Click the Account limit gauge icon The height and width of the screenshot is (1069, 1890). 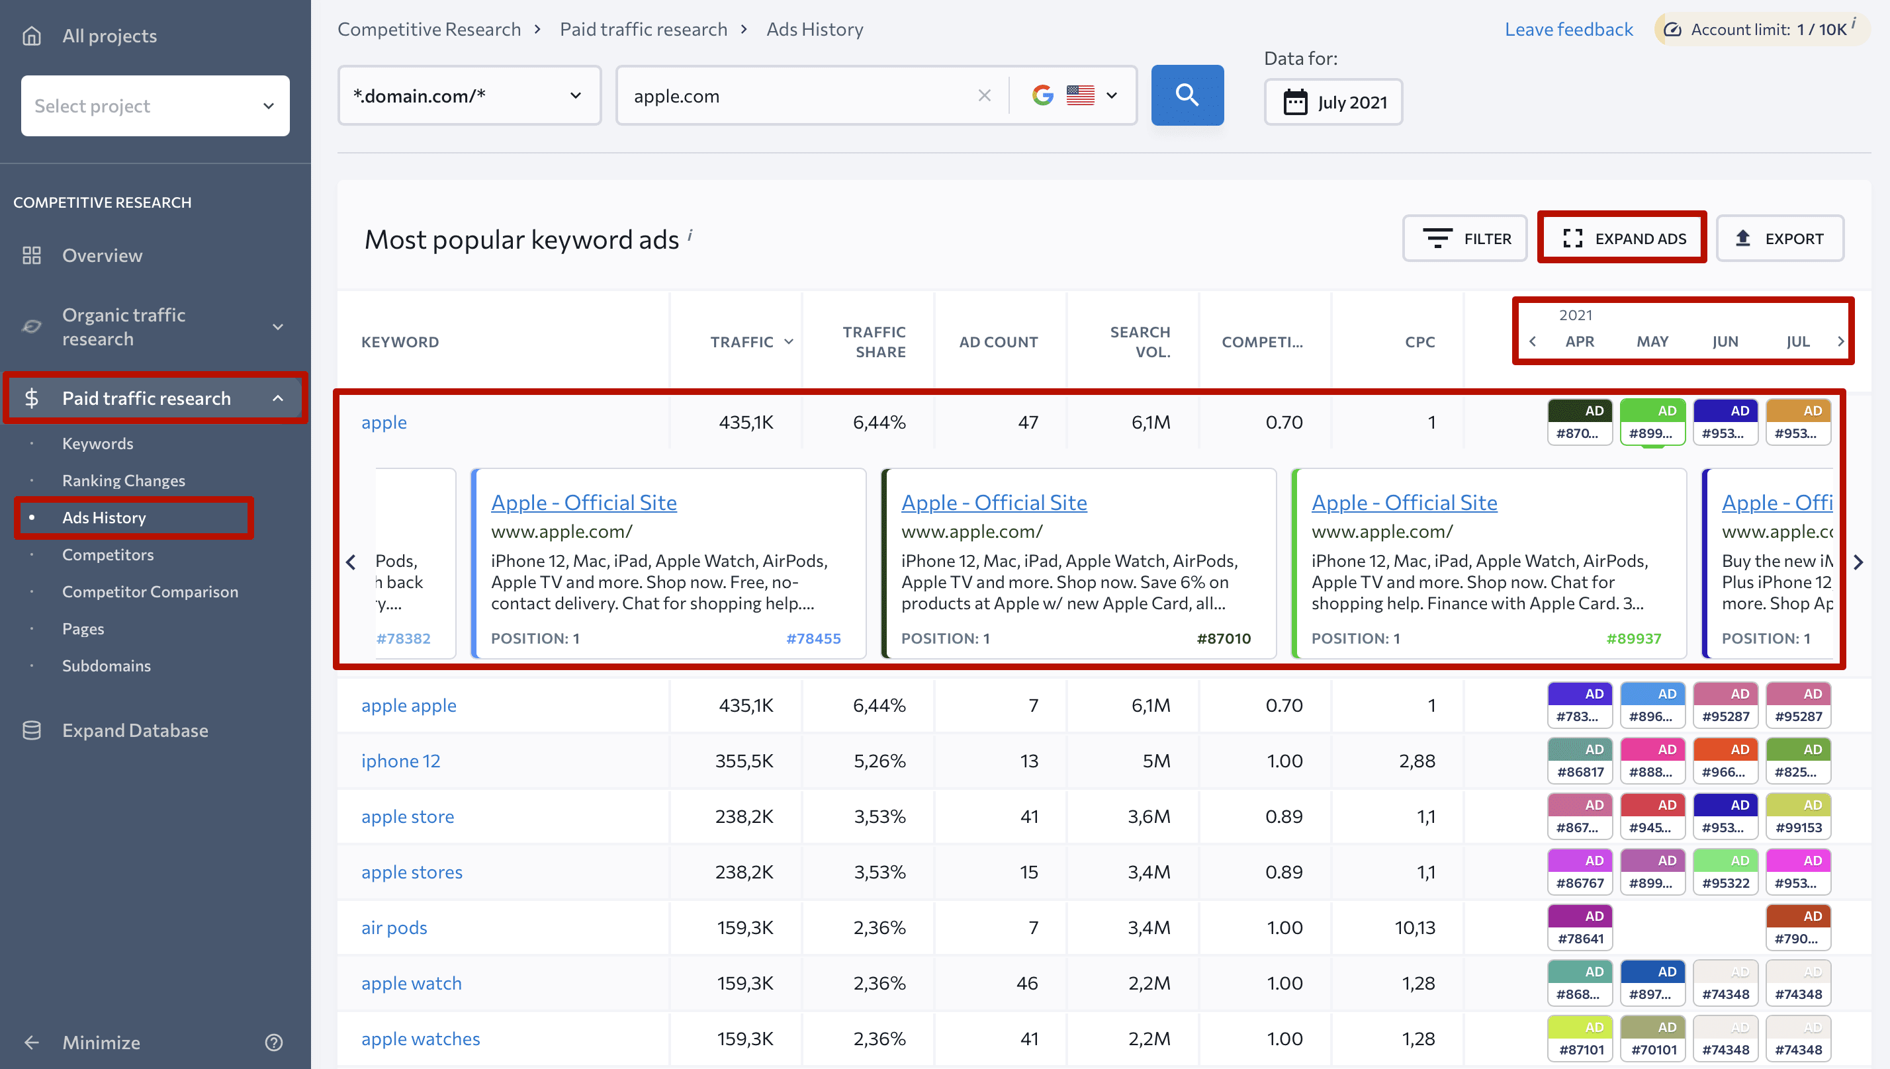click(1672, 29)
